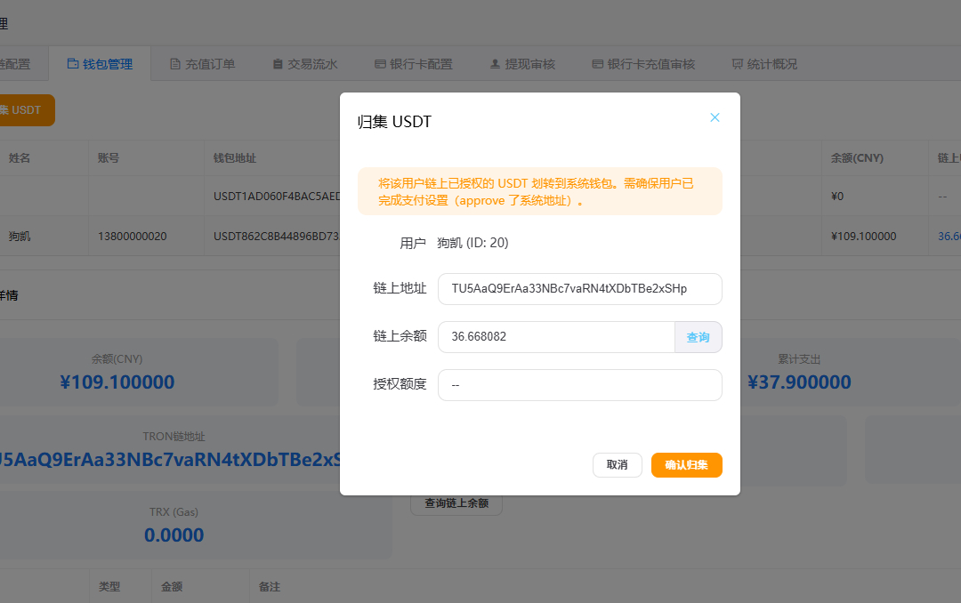Click the 金额 column header in lower table

pos(173,586)
